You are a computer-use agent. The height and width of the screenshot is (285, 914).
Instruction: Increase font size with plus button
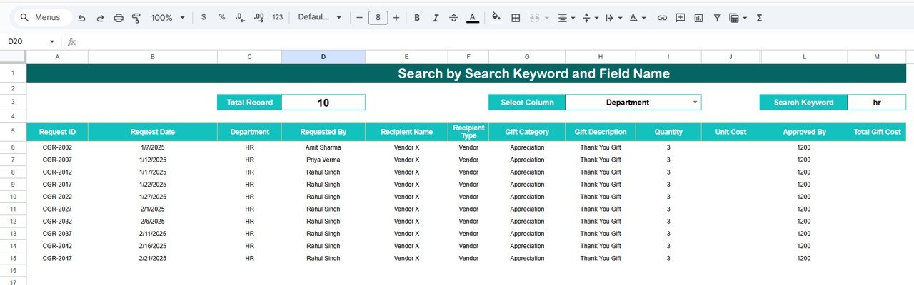point(396,18)
